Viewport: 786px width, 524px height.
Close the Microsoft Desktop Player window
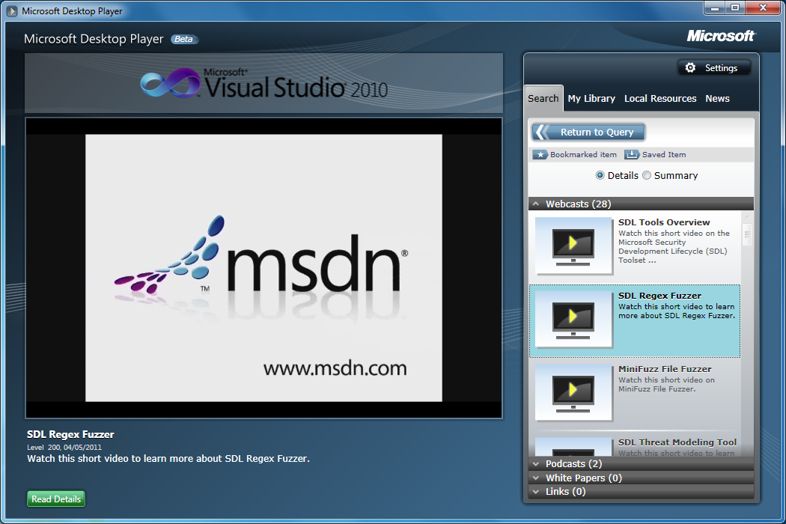coord(763,8)
